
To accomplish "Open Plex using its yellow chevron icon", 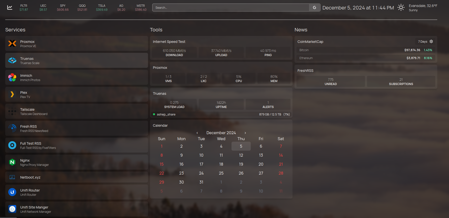I will tap(12, 95).
